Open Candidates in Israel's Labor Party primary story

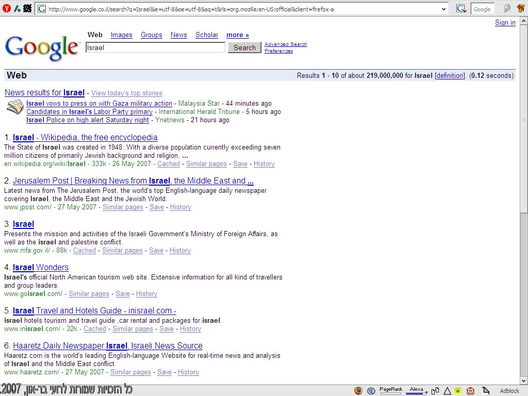point(89,111)
